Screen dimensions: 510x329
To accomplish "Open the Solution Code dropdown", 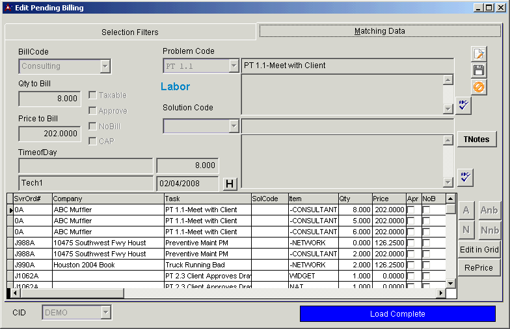I will (x=234, y=126).
